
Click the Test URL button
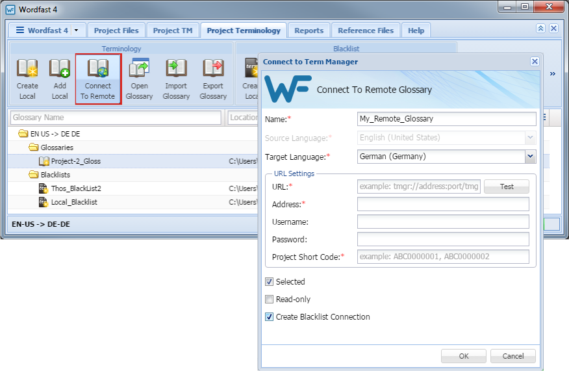tap(507, 186)
